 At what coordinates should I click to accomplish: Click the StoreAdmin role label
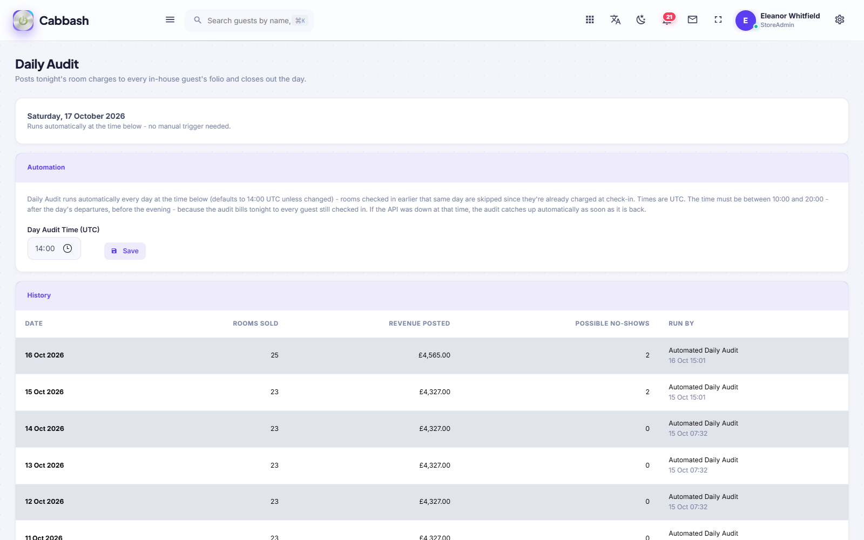777,25
